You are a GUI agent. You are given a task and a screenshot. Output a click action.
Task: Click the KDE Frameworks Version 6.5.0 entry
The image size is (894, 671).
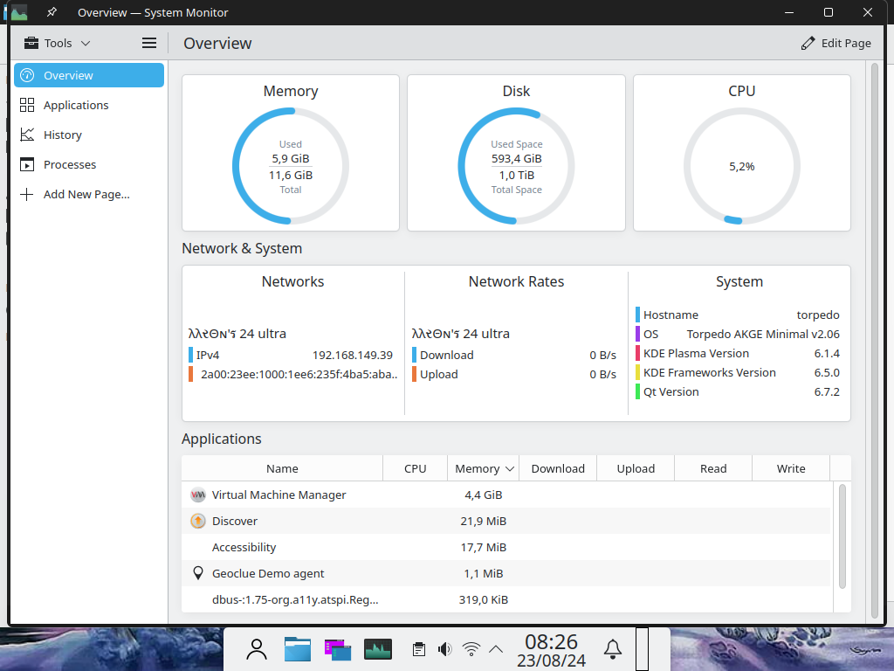[738, 372]
